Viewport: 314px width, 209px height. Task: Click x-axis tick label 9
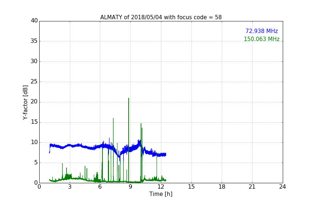point(130,187)
